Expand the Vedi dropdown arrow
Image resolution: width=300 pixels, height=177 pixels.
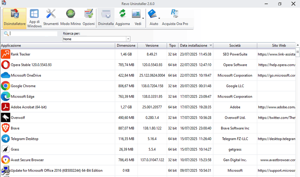point(143,18)
